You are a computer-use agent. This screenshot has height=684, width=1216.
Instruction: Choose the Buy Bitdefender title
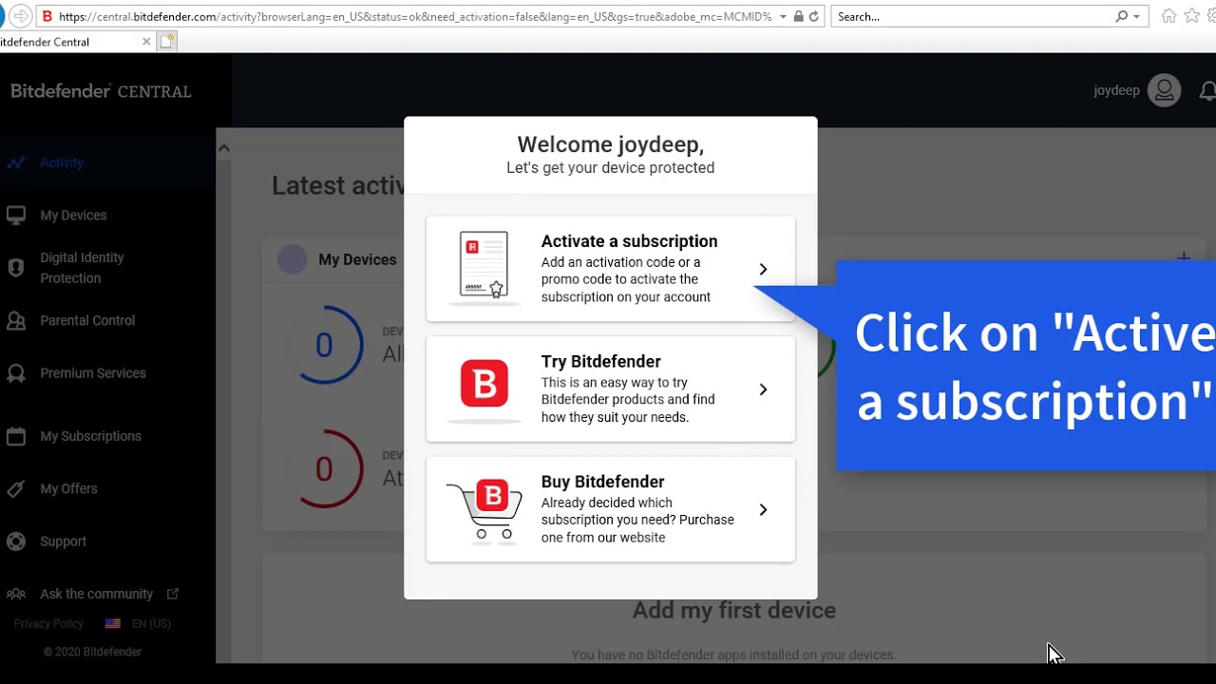pyautogui.click(x=602, y=482)
